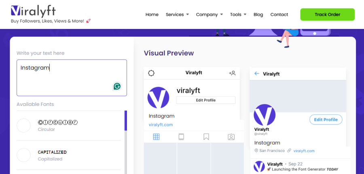Click the back arrow in Twitter preview
This screenshot has width=364, height=174.
point(256,74)
